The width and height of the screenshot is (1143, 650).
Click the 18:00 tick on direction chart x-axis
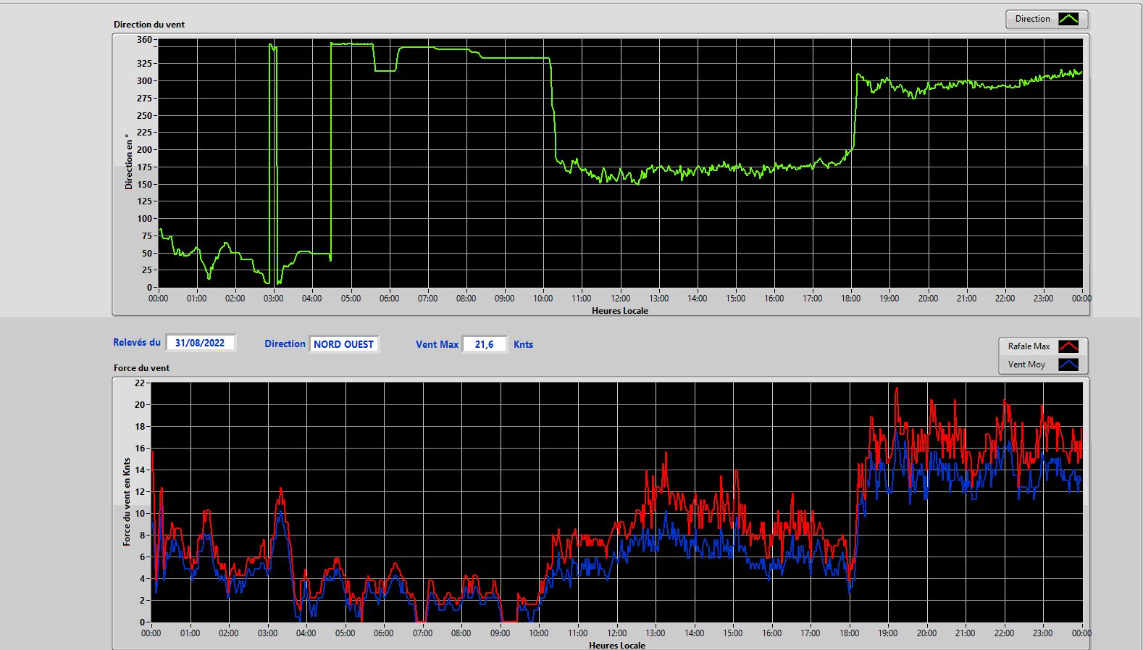[x=851, y=299]
